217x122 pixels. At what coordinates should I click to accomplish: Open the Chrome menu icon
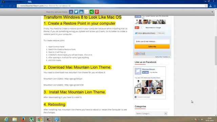coord(215,6)
